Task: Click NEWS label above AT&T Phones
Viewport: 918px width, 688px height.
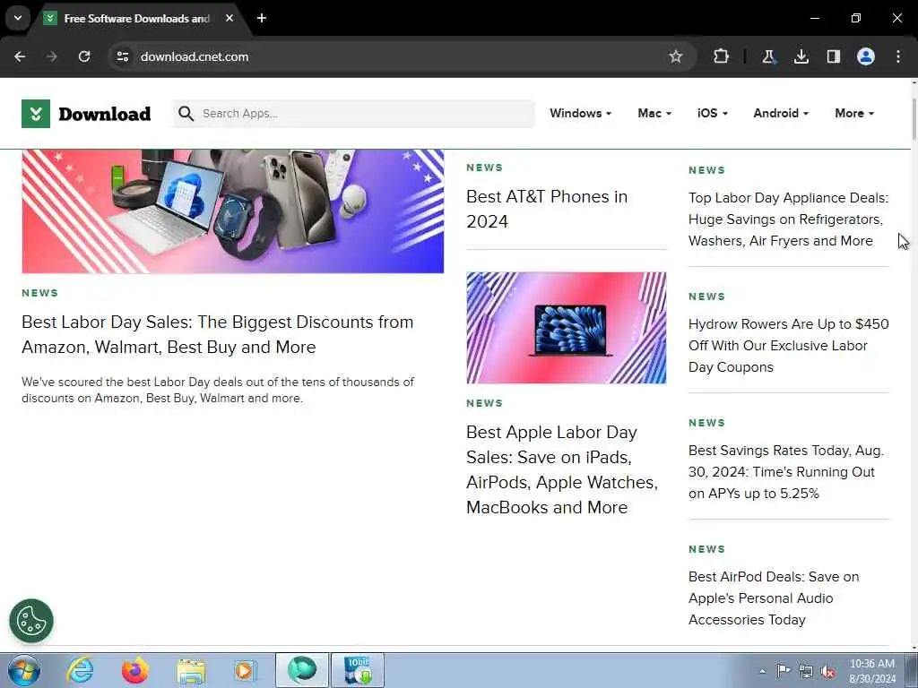Action: [x=485, y=168]
